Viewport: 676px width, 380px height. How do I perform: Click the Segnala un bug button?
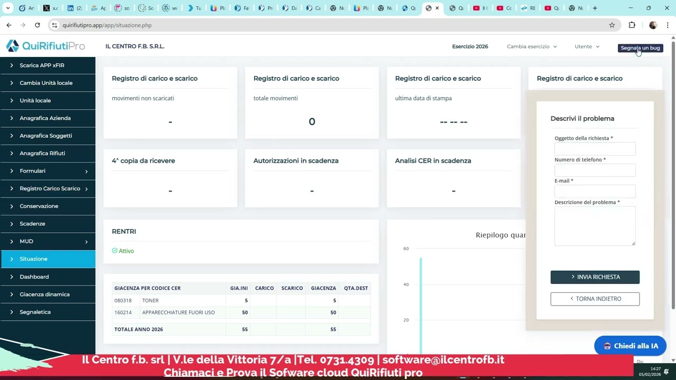tap(640, 48)
